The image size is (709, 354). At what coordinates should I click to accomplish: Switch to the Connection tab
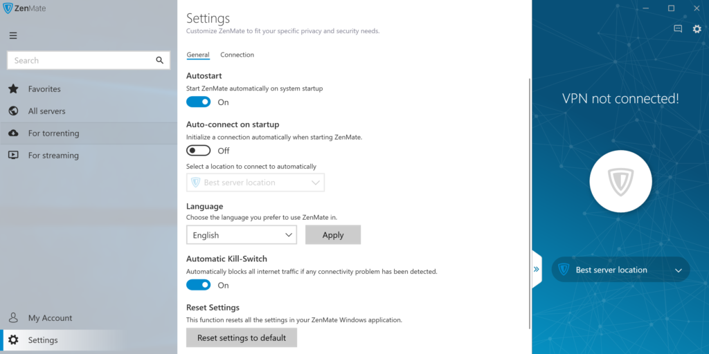[237, 55]
